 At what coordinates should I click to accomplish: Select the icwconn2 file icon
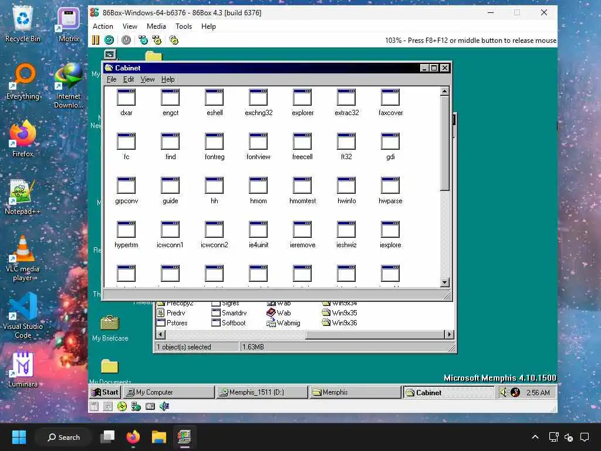[214, 235]
